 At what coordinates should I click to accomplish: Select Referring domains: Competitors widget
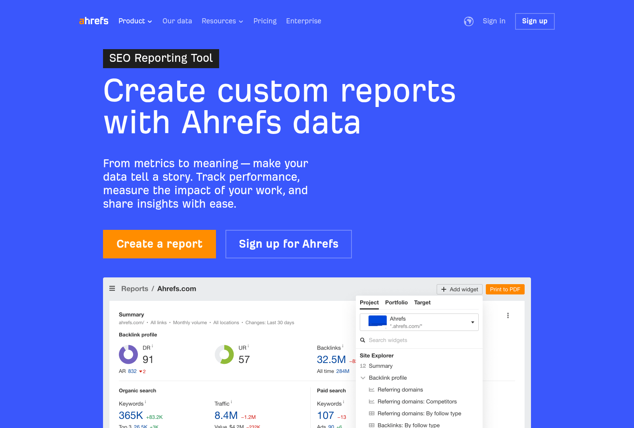417,401
